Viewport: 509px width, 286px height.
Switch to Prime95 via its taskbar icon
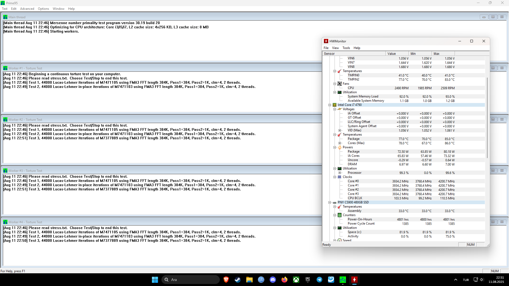[x=343, y=280]
